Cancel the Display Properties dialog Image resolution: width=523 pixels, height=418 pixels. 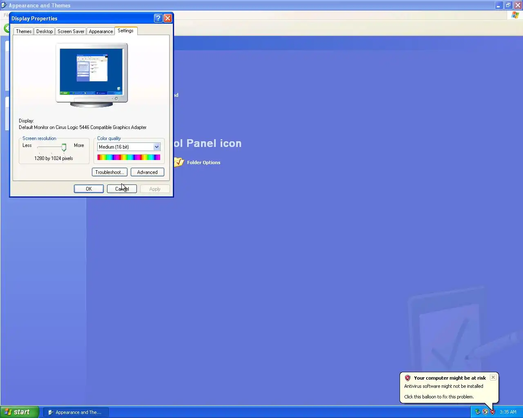[x=122, y=189]
